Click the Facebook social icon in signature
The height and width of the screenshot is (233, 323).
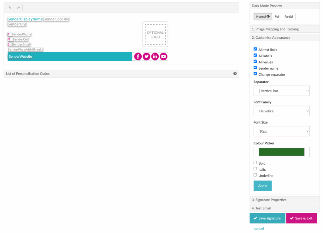point(138,56)
